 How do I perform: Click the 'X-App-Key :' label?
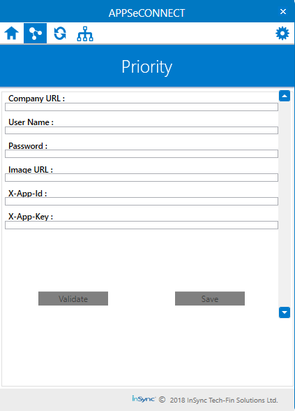click(31, 217)
